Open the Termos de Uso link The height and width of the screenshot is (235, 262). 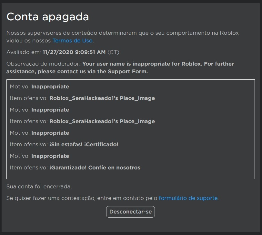(x=73, y=41)
